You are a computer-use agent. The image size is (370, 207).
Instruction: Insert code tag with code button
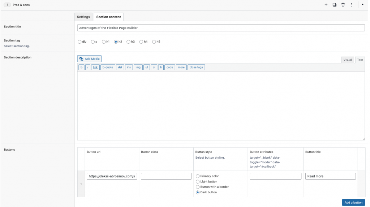[170, 67]
